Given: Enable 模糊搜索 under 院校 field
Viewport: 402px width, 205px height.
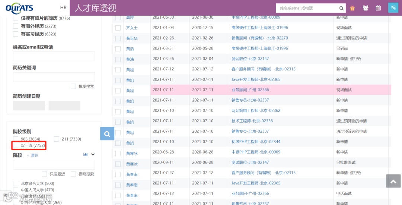Looking at the screenshot, I should tap(73, 174).
